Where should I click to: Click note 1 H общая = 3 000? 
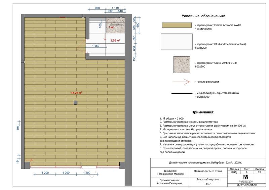click(171, 118)
